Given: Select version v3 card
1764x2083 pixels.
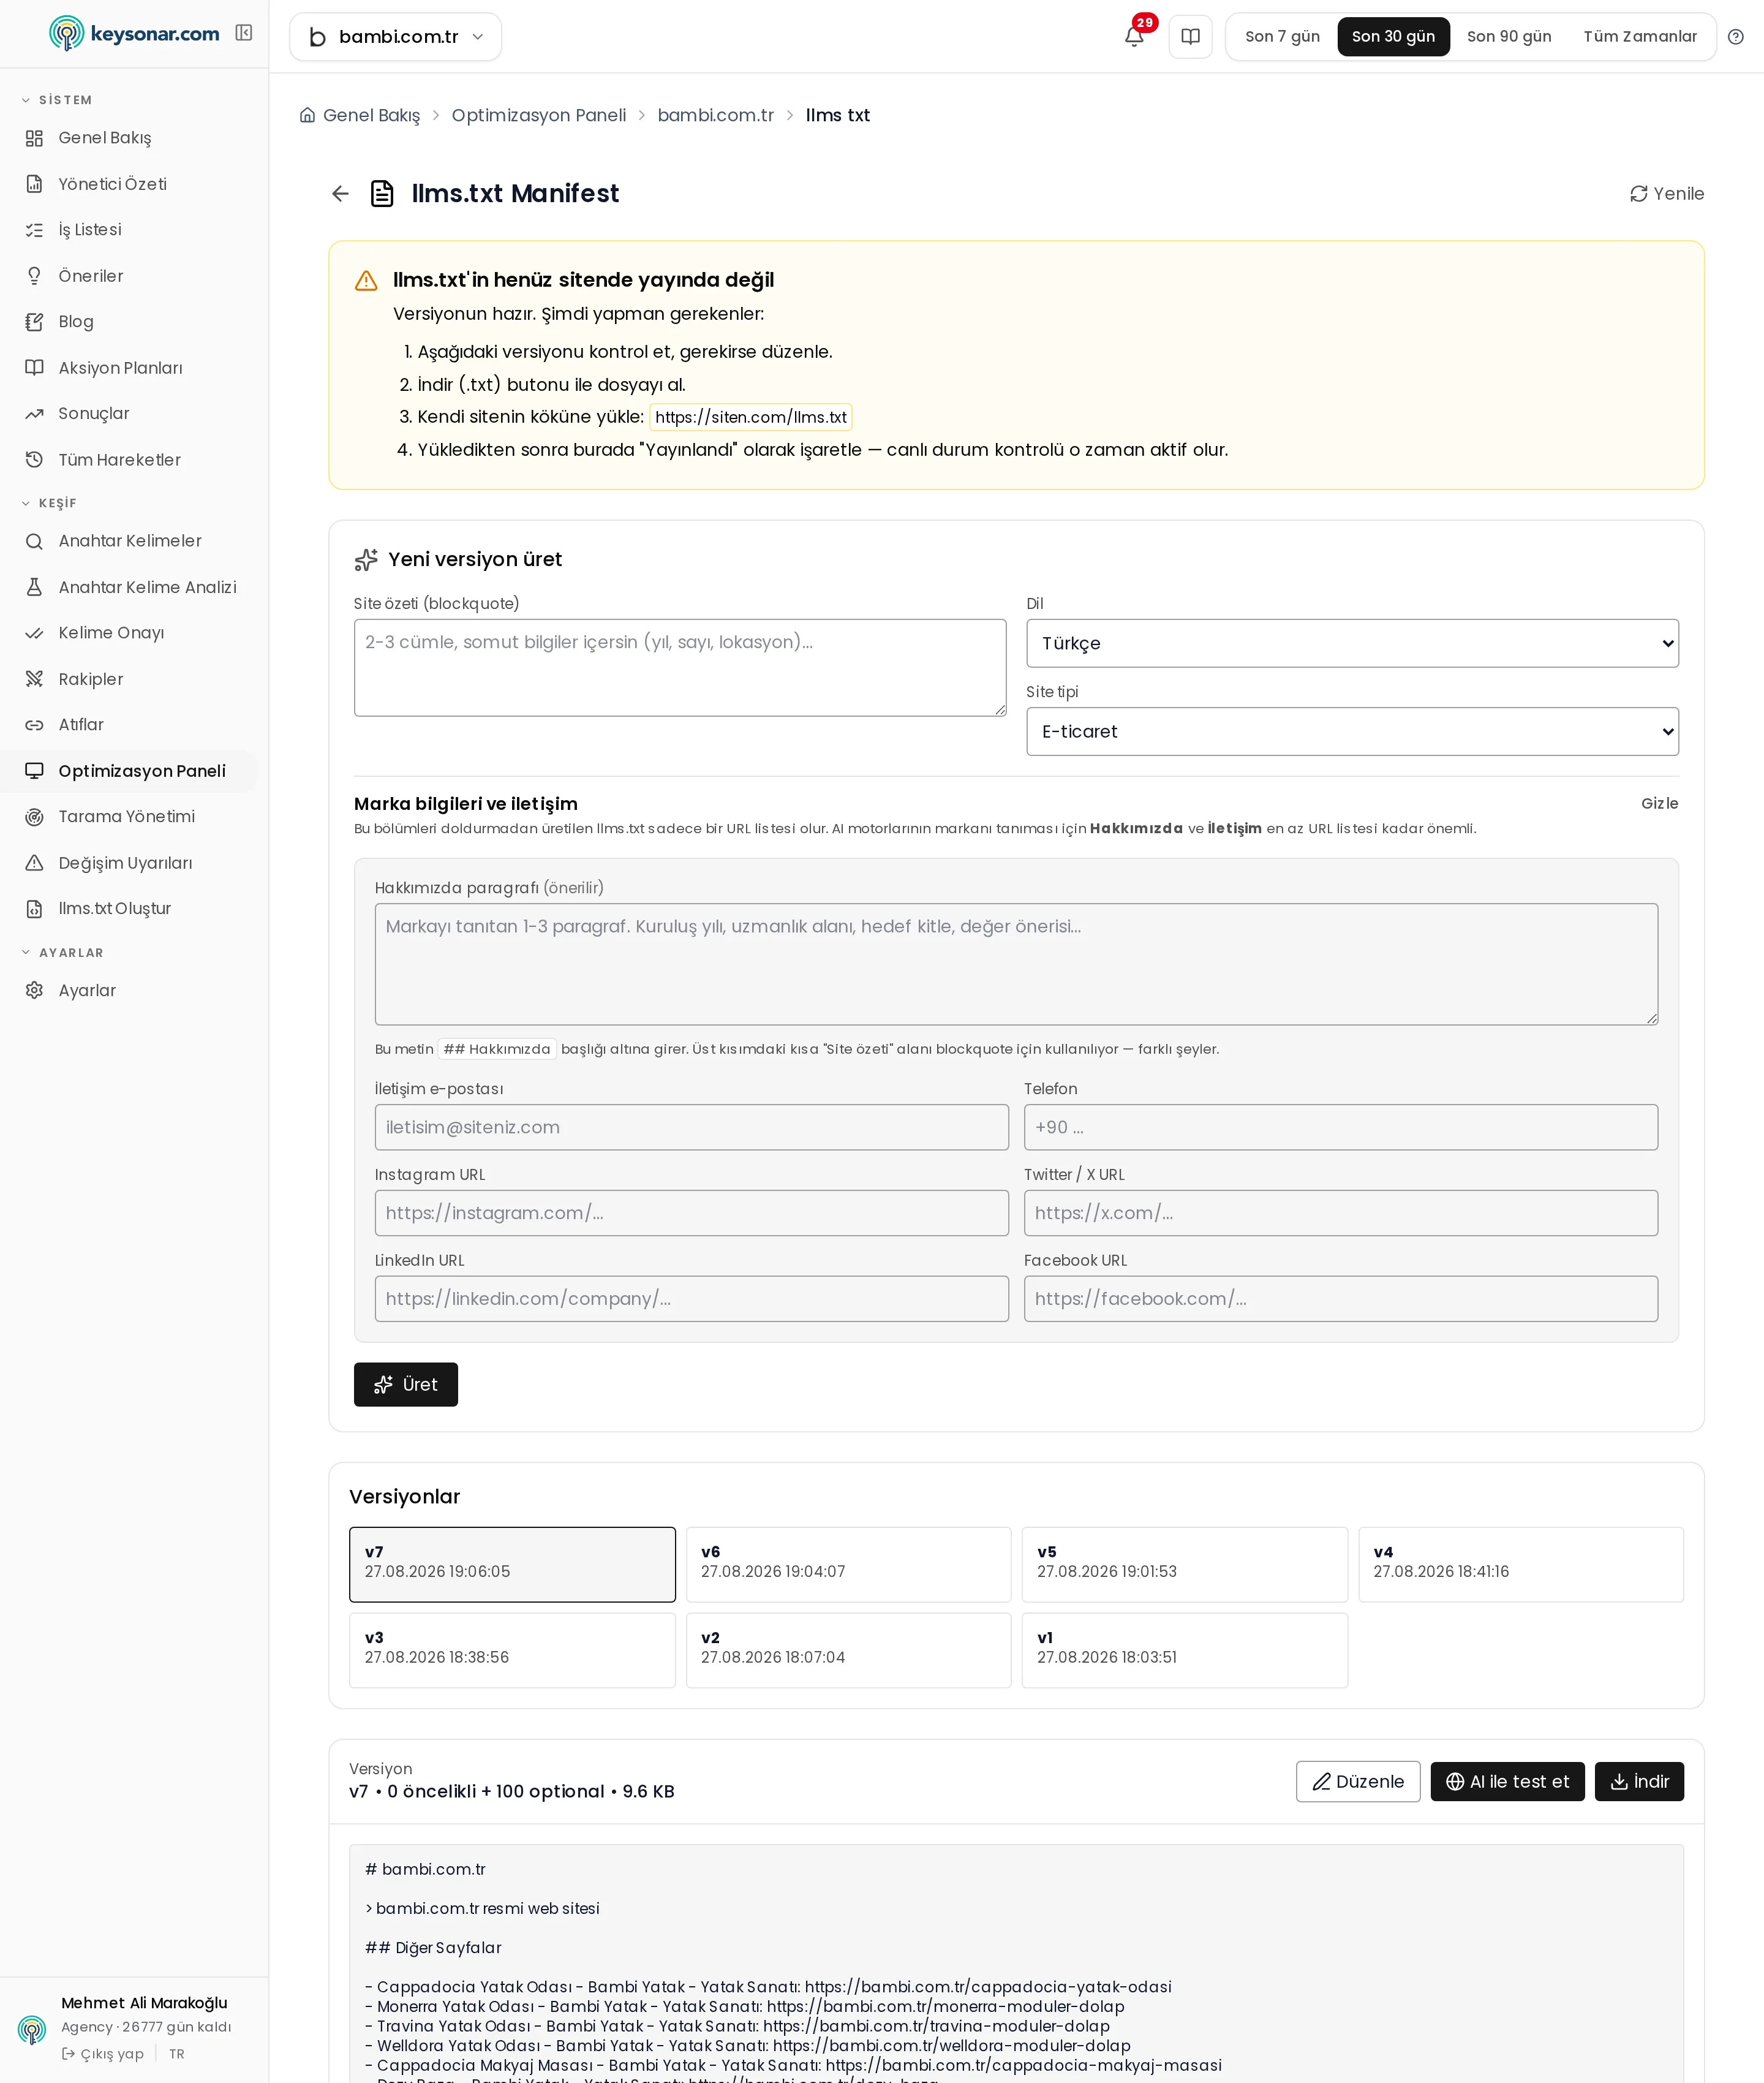Looking at the screenshot, I should coord(512,1651).
